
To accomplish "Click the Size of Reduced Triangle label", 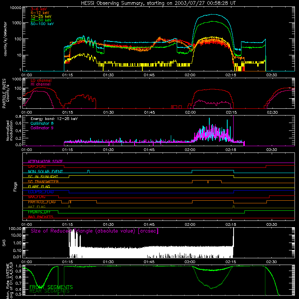I will point(95,231).
